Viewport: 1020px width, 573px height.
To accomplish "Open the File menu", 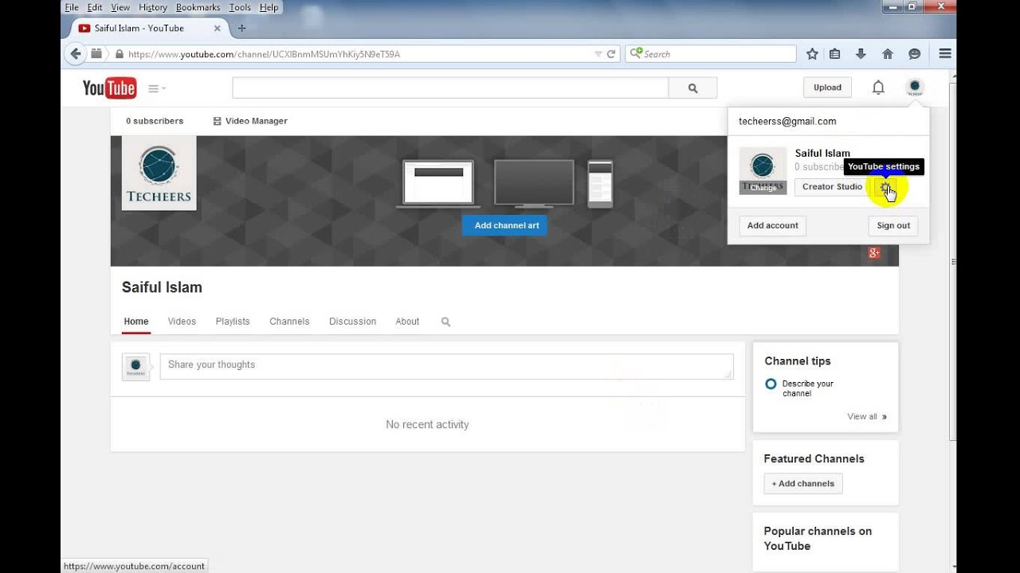I will pyautogui.click(x=72, y=7).
